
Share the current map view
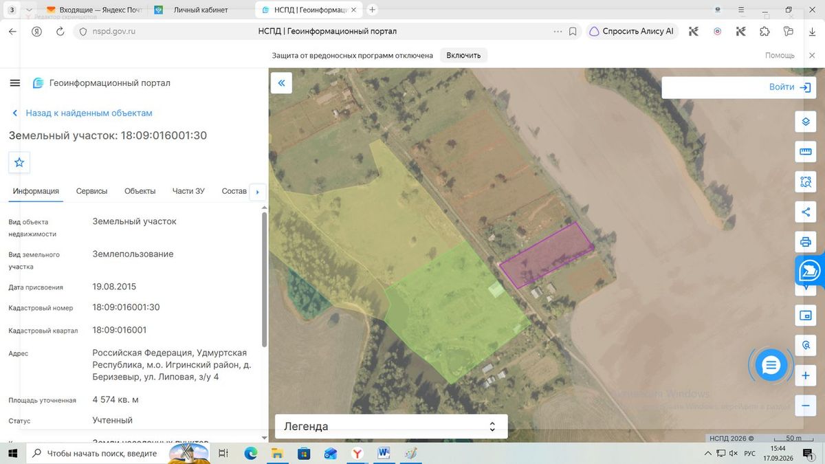click(805, 212)
